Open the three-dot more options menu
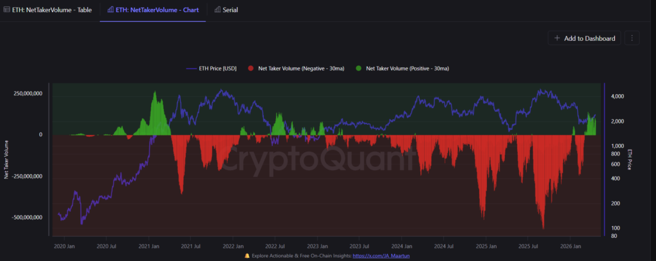This screenshot has height=261, width=656. coord(632,38)
